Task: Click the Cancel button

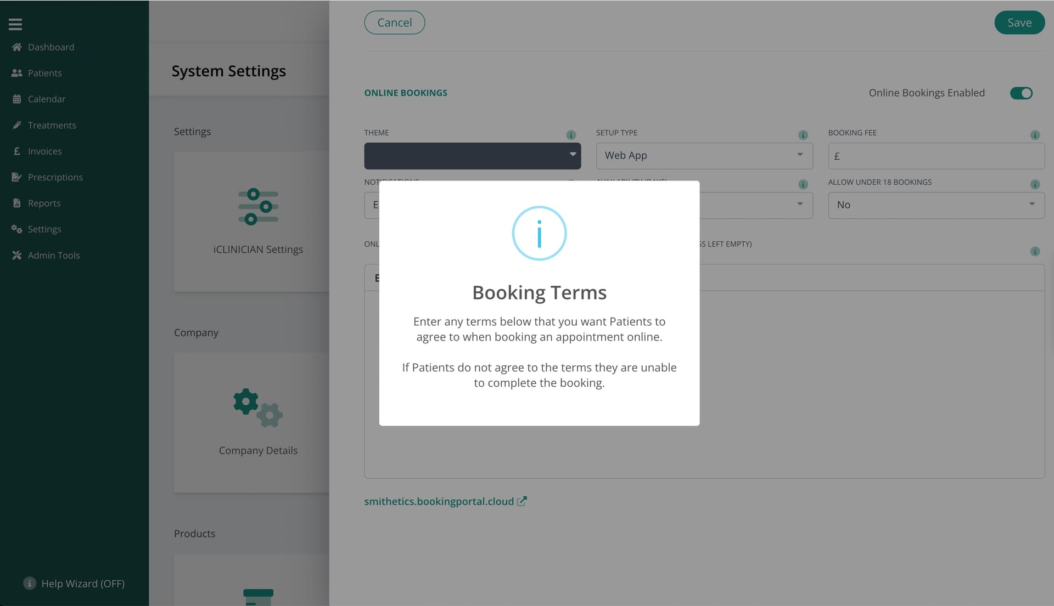Action: (394, 22)
